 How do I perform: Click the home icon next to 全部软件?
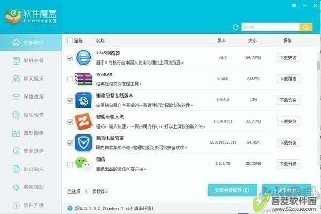[x=16, y=43]
